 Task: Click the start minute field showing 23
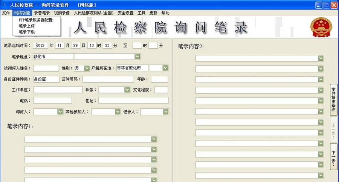107,45
